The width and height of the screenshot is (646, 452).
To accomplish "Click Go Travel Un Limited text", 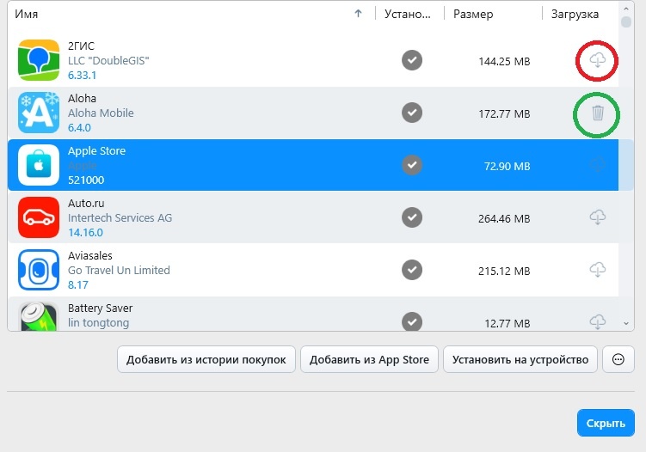I will (x=119, y=270).
